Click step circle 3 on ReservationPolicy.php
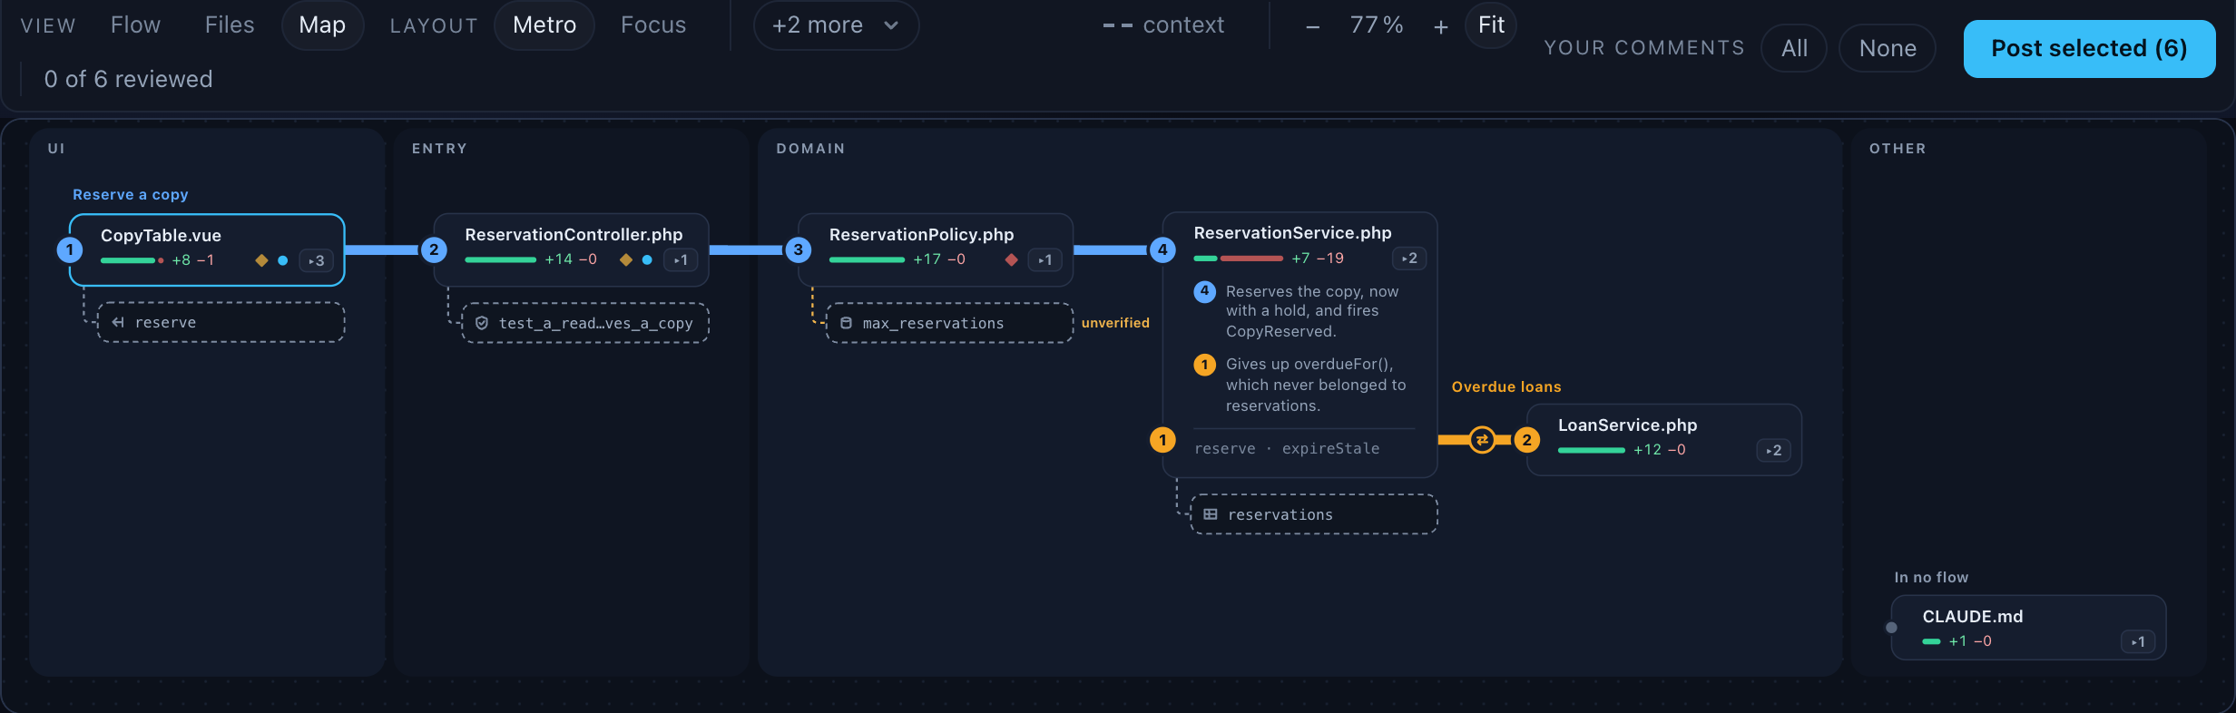Viewport: 2236px width, 713px height. pos(799,249)
